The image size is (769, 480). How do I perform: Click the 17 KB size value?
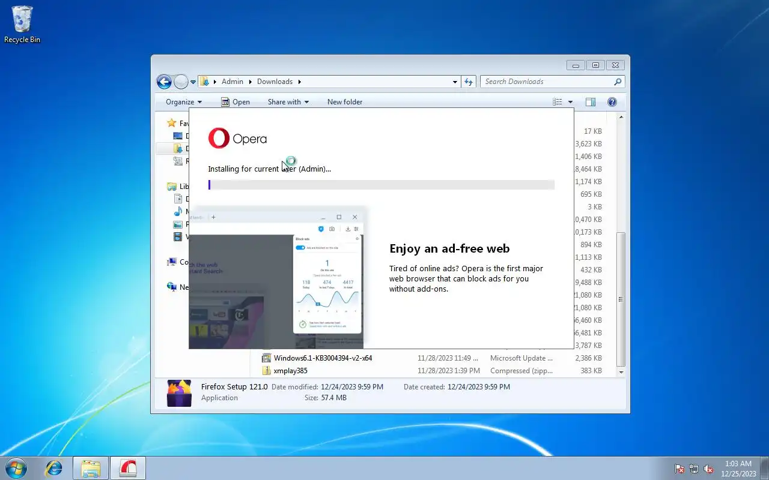pos(592,131)
